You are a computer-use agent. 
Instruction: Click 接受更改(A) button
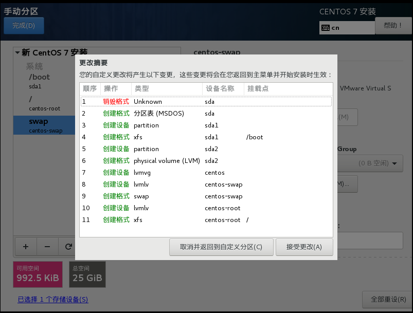point(304,247)
